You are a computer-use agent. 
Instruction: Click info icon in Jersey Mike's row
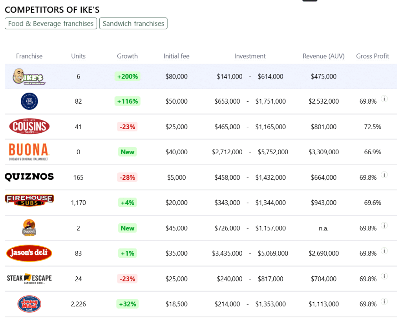pyautogui.click(x=384, y=302)
